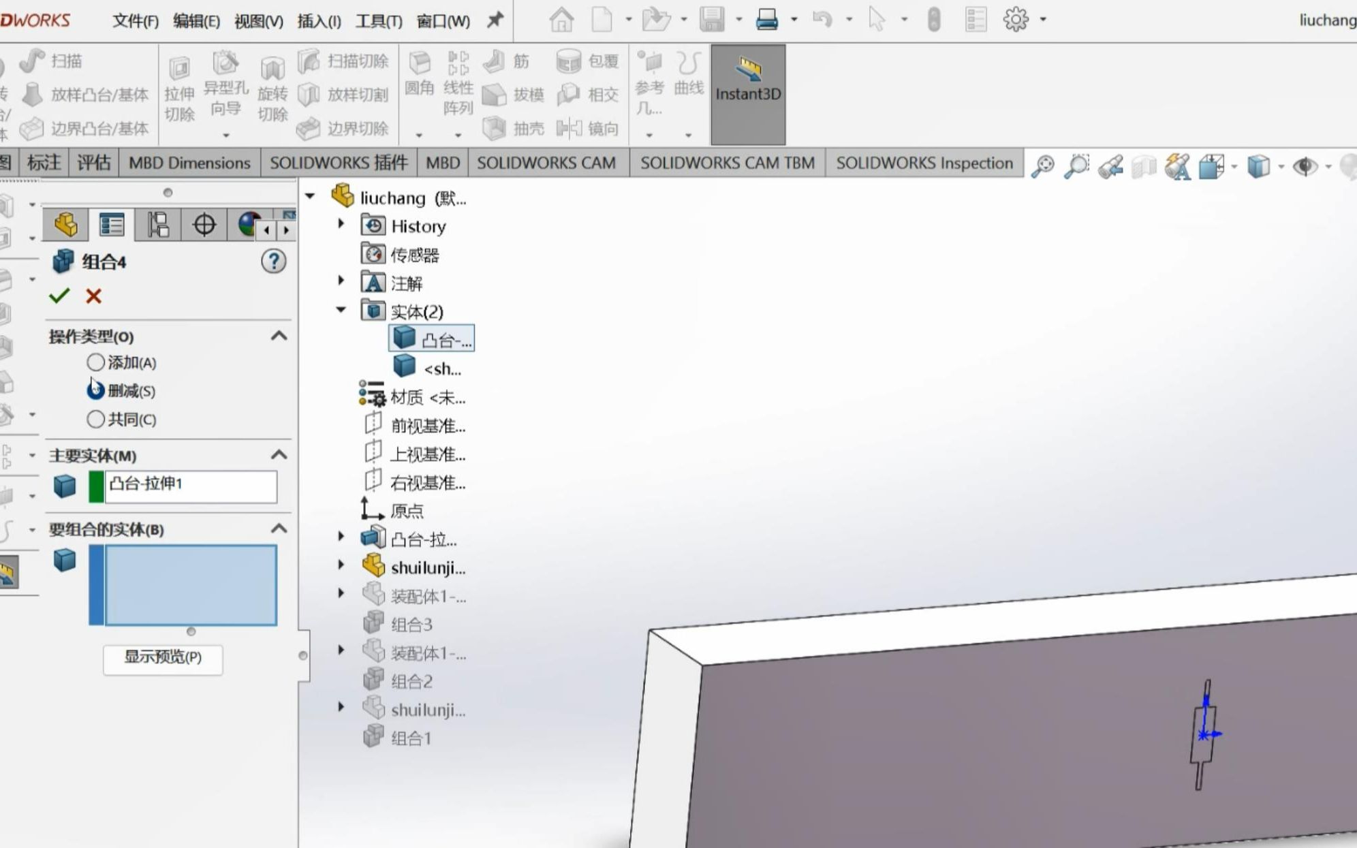Image resolution: width=1357 pixels, height=848 pixels.
Task: Expand the 实体(2) tree node
Action: pos(339,311)
